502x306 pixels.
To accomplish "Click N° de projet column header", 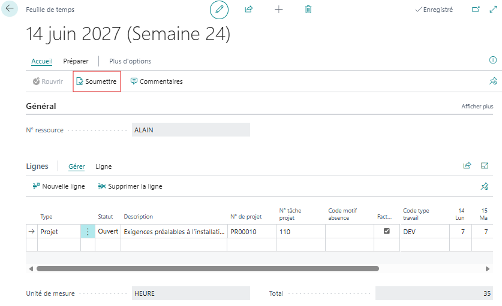I will coord(246,216).
